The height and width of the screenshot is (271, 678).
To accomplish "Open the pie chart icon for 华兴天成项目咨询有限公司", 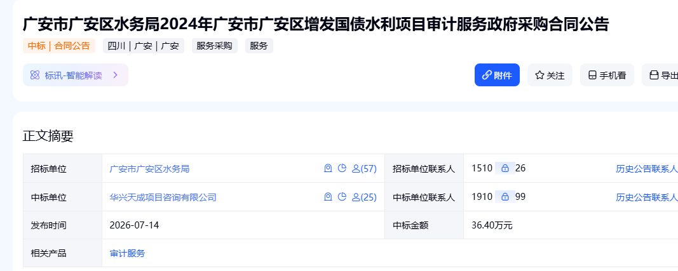I will [x=342, y=197].
